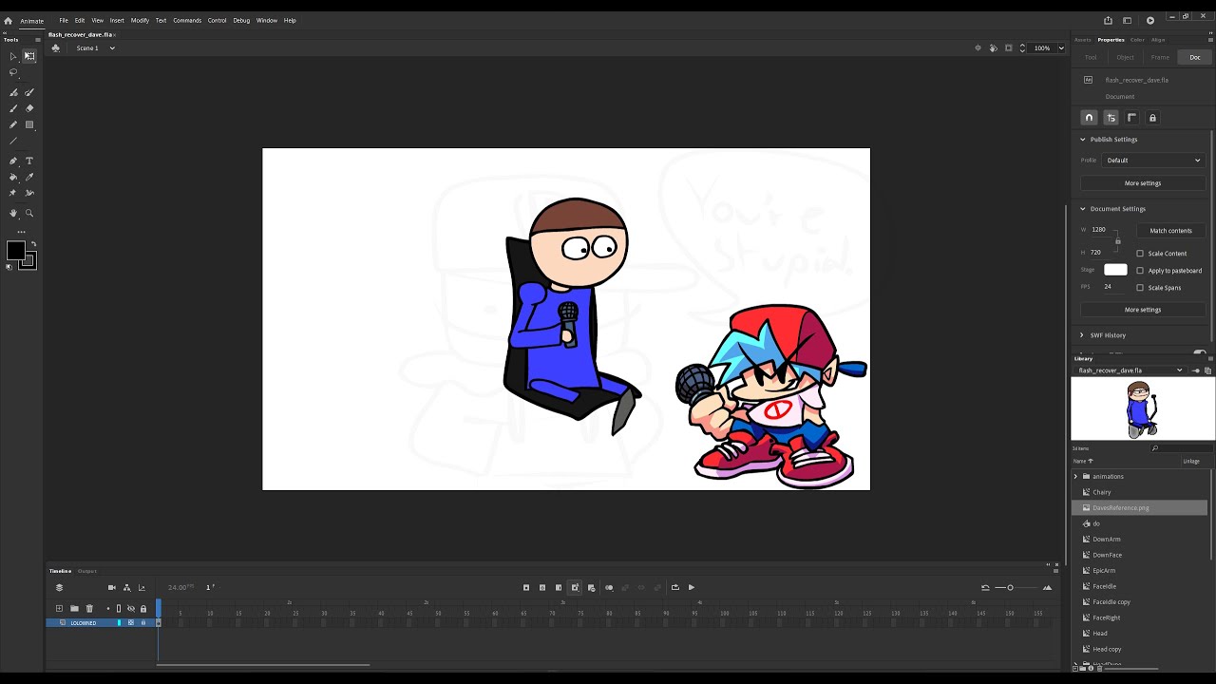Image resolution: width=1216 pixels, height=684 pixels.
Task: Select the Lasso tool
Action: pos(13,72)
